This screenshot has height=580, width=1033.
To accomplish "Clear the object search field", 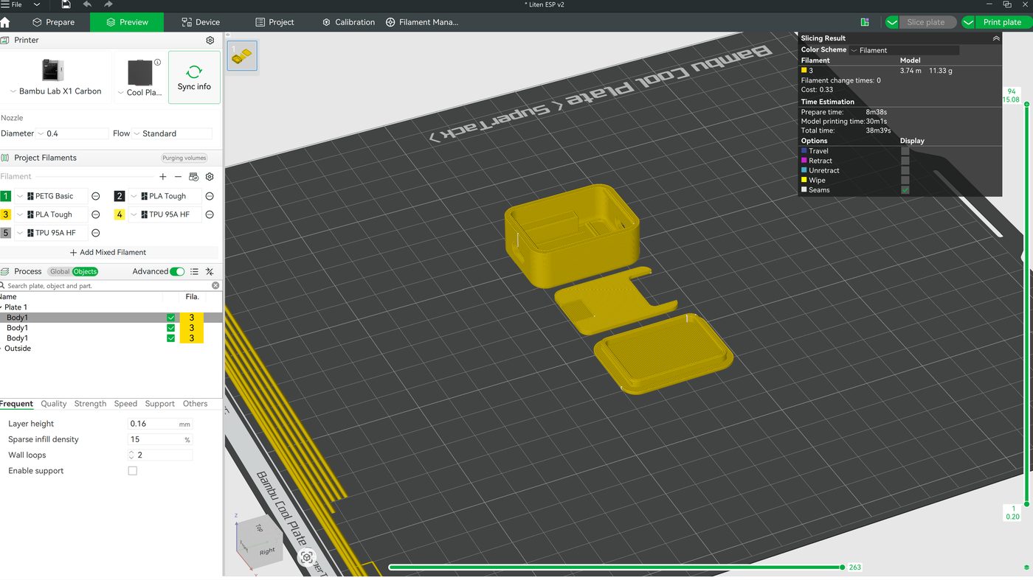I will (x=215, y=285).
